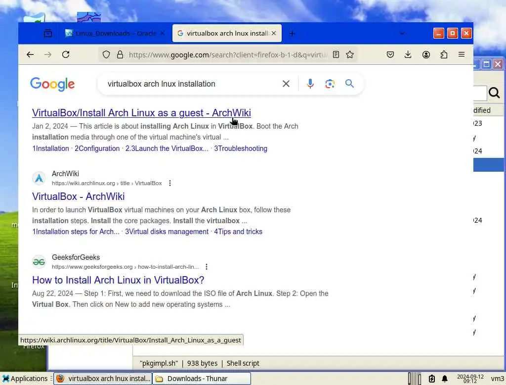Click the padlock site security icon
Viewport: 506px width, 385px height.
point(120,54)
